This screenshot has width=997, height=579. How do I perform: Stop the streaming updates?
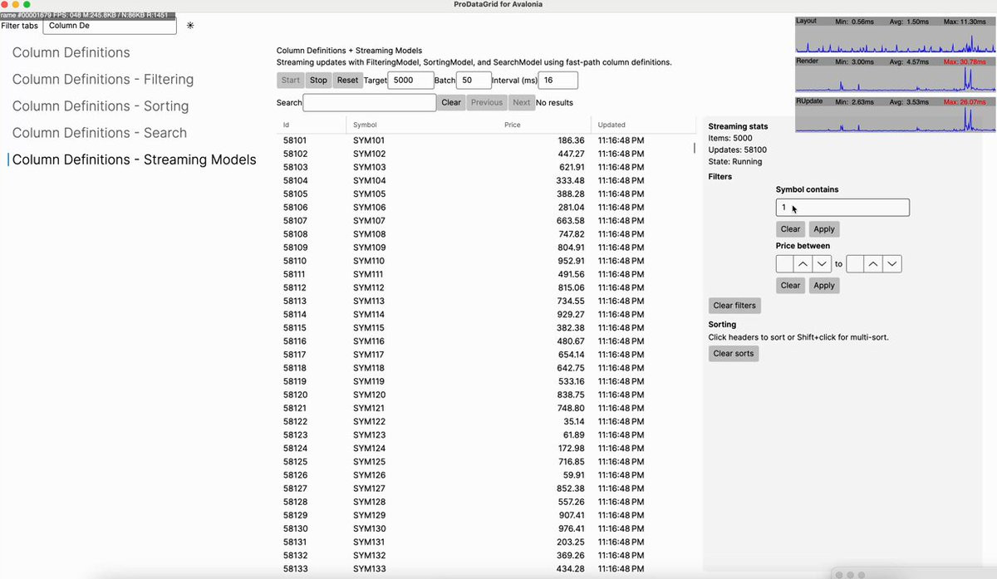coord(318,81)
